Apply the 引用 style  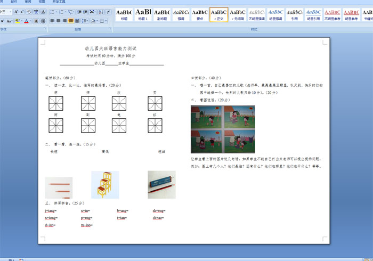coord(295,14)
